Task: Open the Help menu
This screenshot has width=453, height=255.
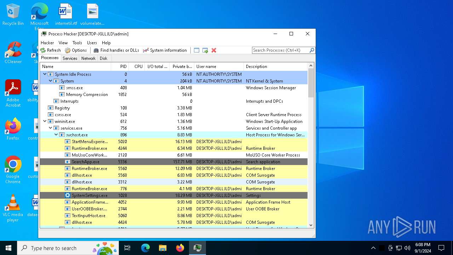Action: click(106, 42)
